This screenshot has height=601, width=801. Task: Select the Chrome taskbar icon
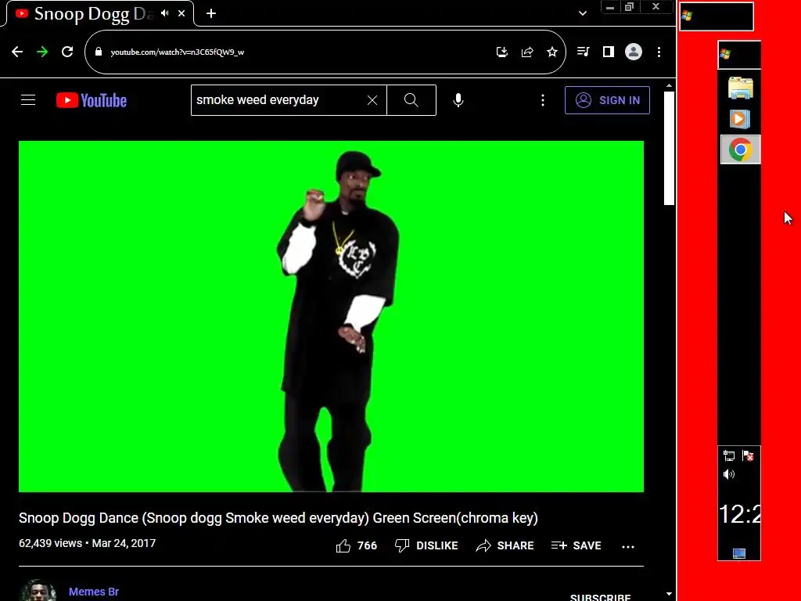coord(740,149)
